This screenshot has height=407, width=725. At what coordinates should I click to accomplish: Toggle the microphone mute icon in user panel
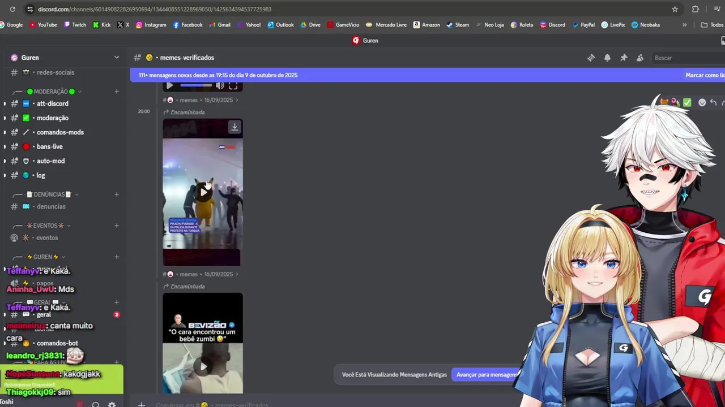[80, 405]
